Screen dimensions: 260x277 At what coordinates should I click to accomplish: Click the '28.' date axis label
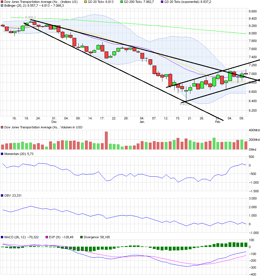pyautogui.click(x=126, y=118)
